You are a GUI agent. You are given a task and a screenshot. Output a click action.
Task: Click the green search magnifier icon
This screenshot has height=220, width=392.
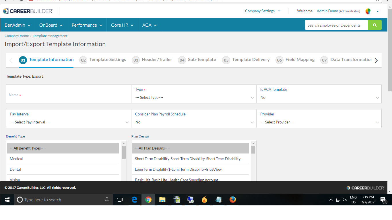pos(374,25)
